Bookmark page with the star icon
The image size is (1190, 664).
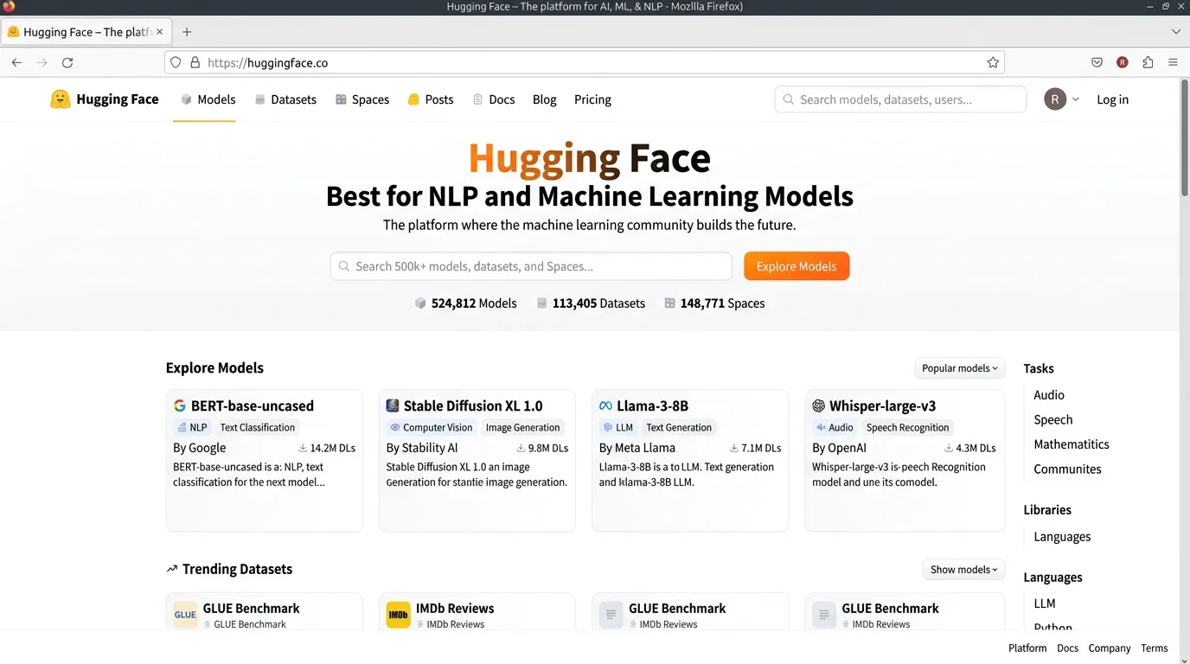[993, 62]
